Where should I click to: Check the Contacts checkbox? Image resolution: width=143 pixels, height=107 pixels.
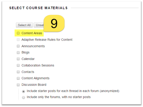point(18,72)
